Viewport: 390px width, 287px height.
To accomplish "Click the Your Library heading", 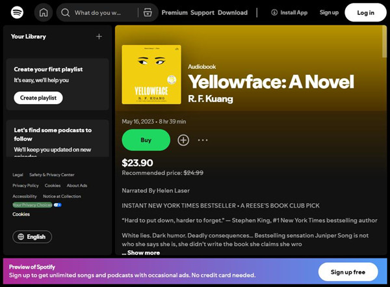I will pyautogui.click(x=29, y=36).
